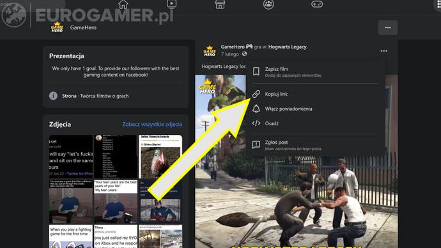
Task: Click the GameHero page avatar in header
Action: pos(57,27)
